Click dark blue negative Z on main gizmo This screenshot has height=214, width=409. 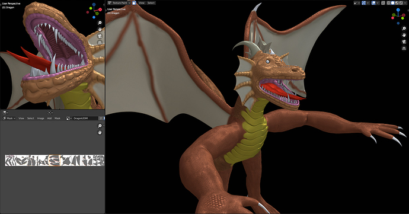[398, 23]
